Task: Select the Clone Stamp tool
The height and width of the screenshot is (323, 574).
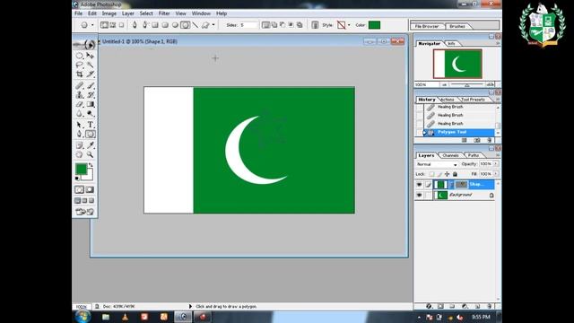Action: click(80, 95)
